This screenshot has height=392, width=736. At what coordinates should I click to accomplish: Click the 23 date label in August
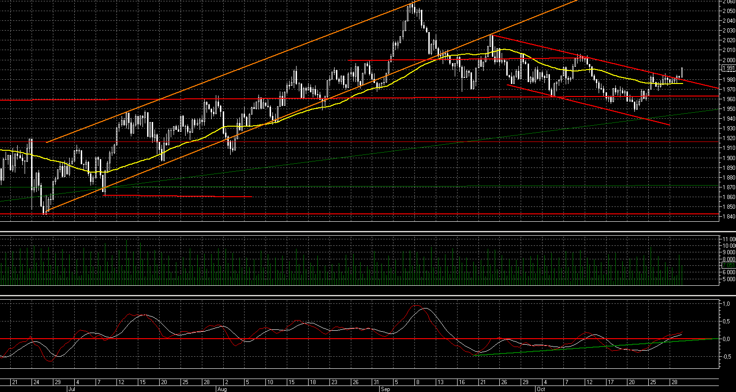click(x=334, y=382)
